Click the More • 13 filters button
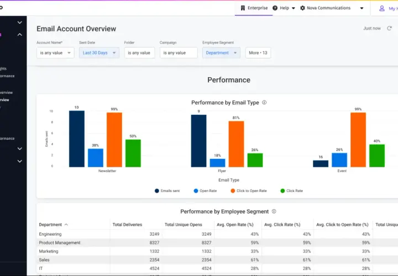The image size is (398, 276). coord(258,53)
